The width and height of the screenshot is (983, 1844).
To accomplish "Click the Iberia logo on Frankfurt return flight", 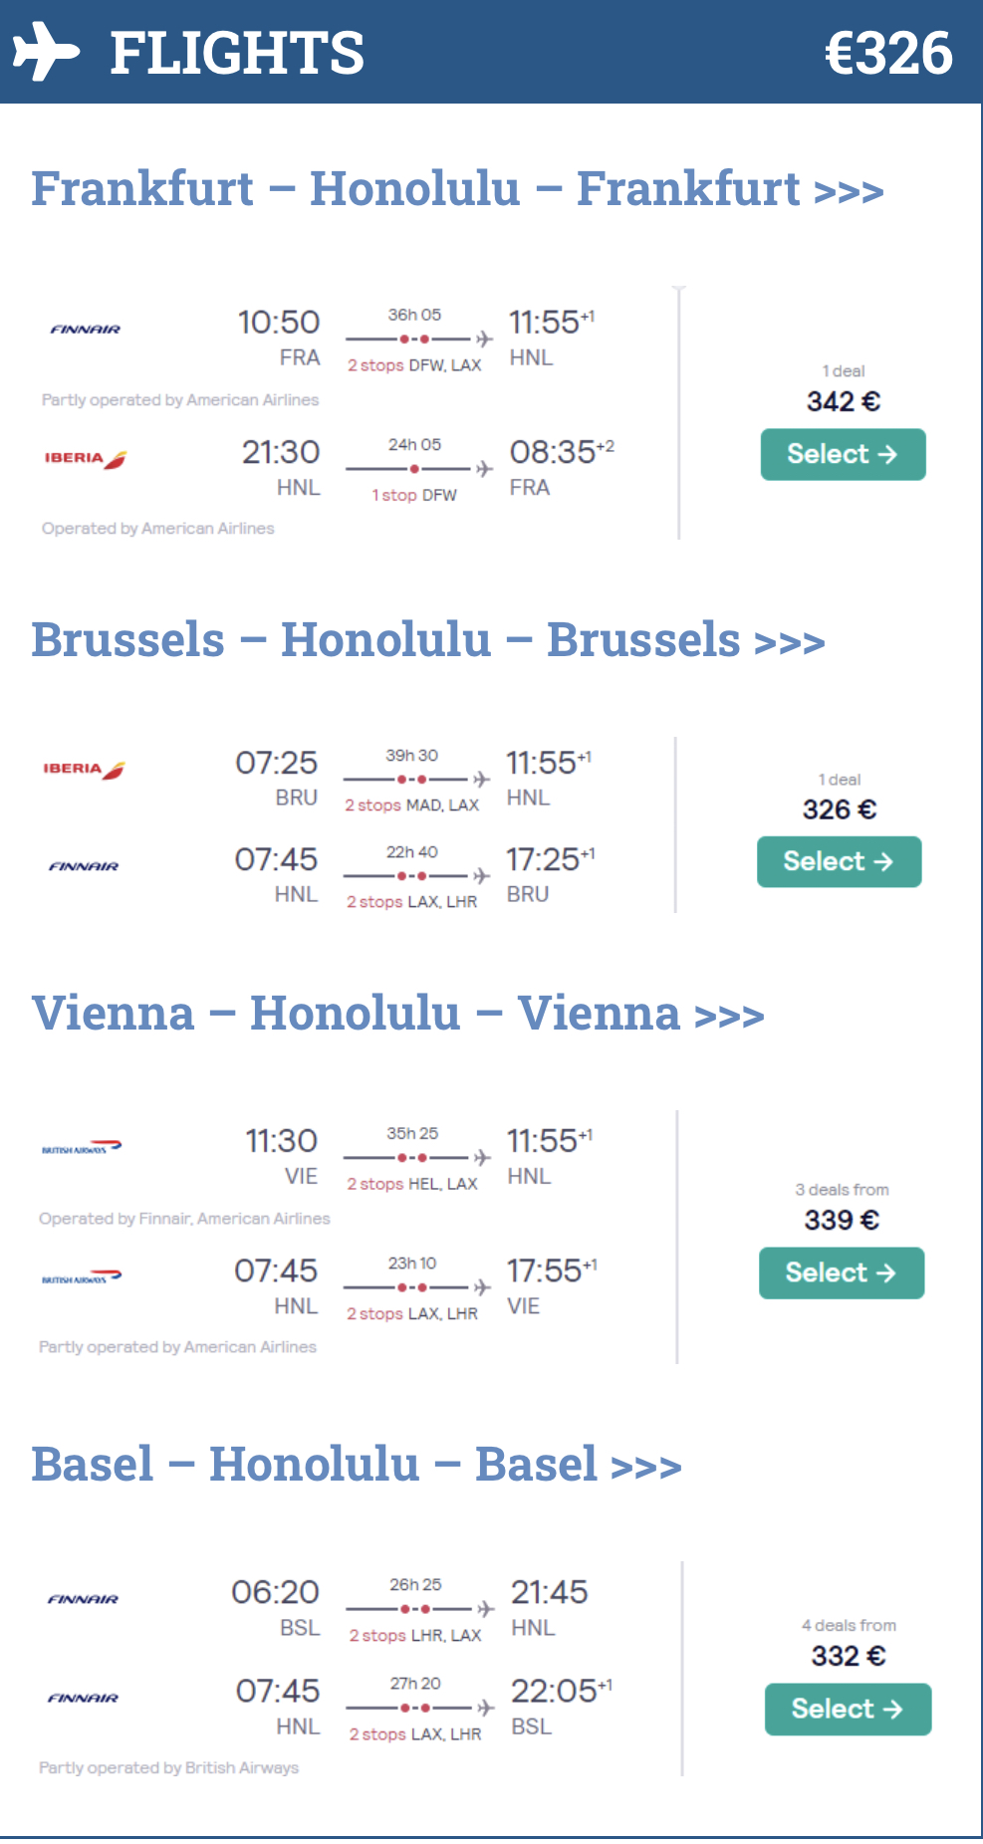I will coord(86,458).
